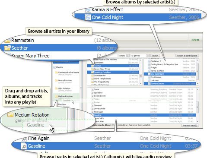Viewport: 207px width, 158px height.
Task: Click the Soundgarden artist folder icon
Action: [92, 76]
